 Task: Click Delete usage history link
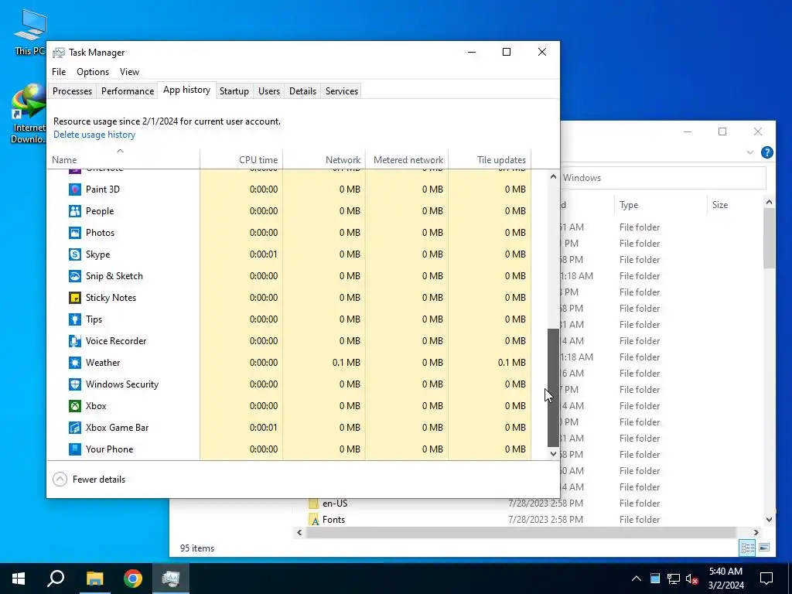pyautogui.click(x=94, y=135)
